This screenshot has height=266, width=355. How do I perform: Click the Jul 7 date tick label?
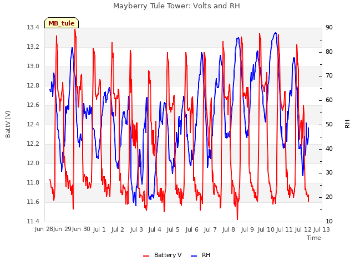tap(210, 229)
